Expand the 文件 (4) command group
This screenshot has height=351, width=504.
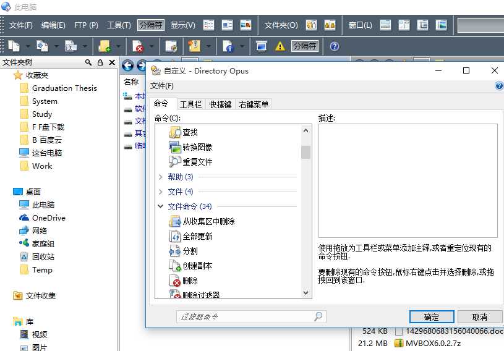(161, 192)
